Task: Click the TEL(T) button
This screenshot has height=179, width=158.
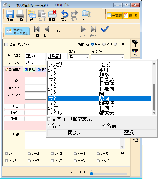Action: coord(14,106)
